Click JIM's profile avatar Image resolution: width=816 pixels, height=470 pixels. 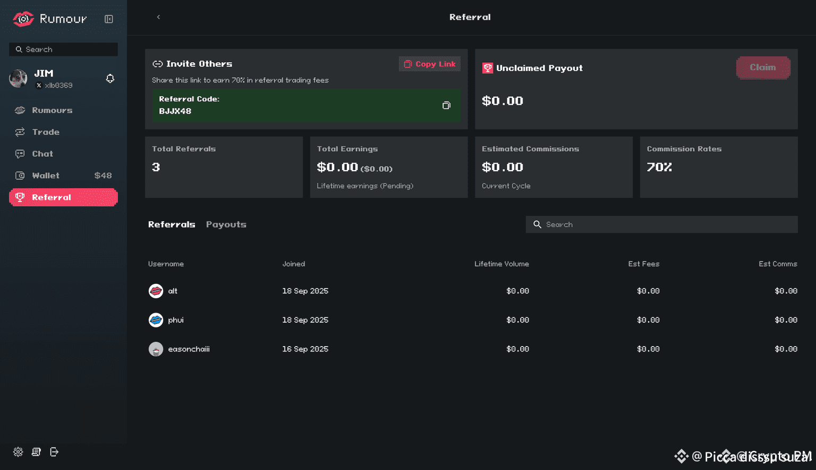19,79
